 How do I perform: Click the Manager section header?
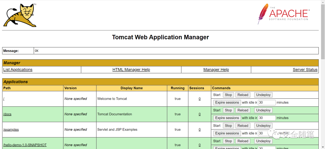click(x=160, y=63)
